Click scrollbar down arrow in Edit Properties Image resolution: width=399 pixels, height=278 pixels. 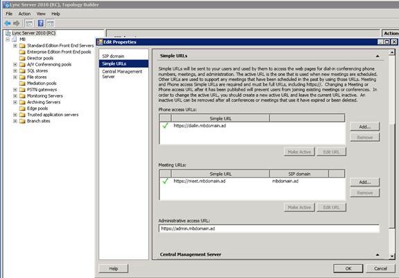[392, 256]
